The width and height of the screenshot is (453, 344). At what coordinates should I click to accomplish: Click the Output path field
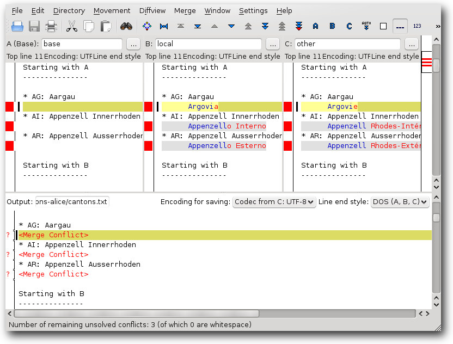[x=72, y=201]
